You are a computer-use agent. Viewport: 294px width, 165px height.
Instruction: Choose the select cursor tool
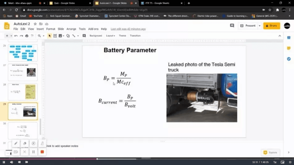pos(49,36)
